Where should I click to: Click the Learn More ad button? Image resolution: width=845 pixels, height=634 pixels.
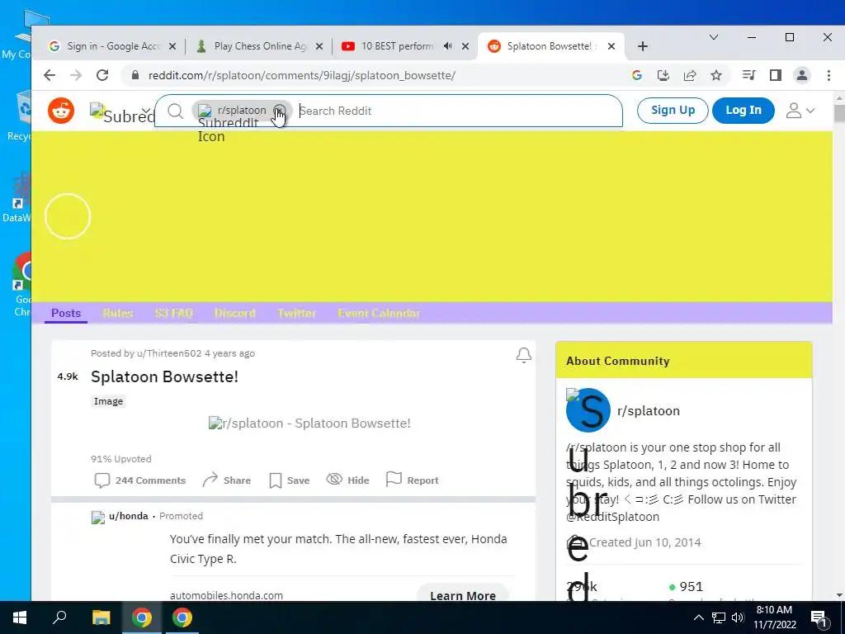(463, 595)
